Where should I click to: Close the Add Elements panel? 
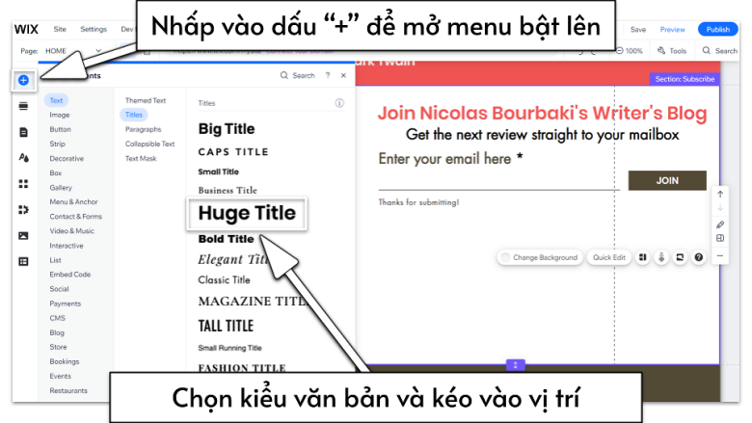click(344, 75)
